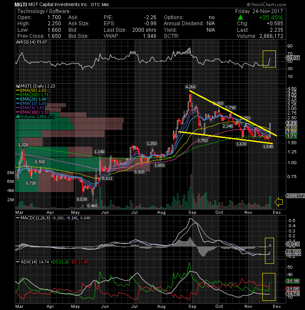Click the 0.040 MACD histogram axis tag
This screenshot has height=310, width=305.
pyautogui.click(x=293, y=244)
